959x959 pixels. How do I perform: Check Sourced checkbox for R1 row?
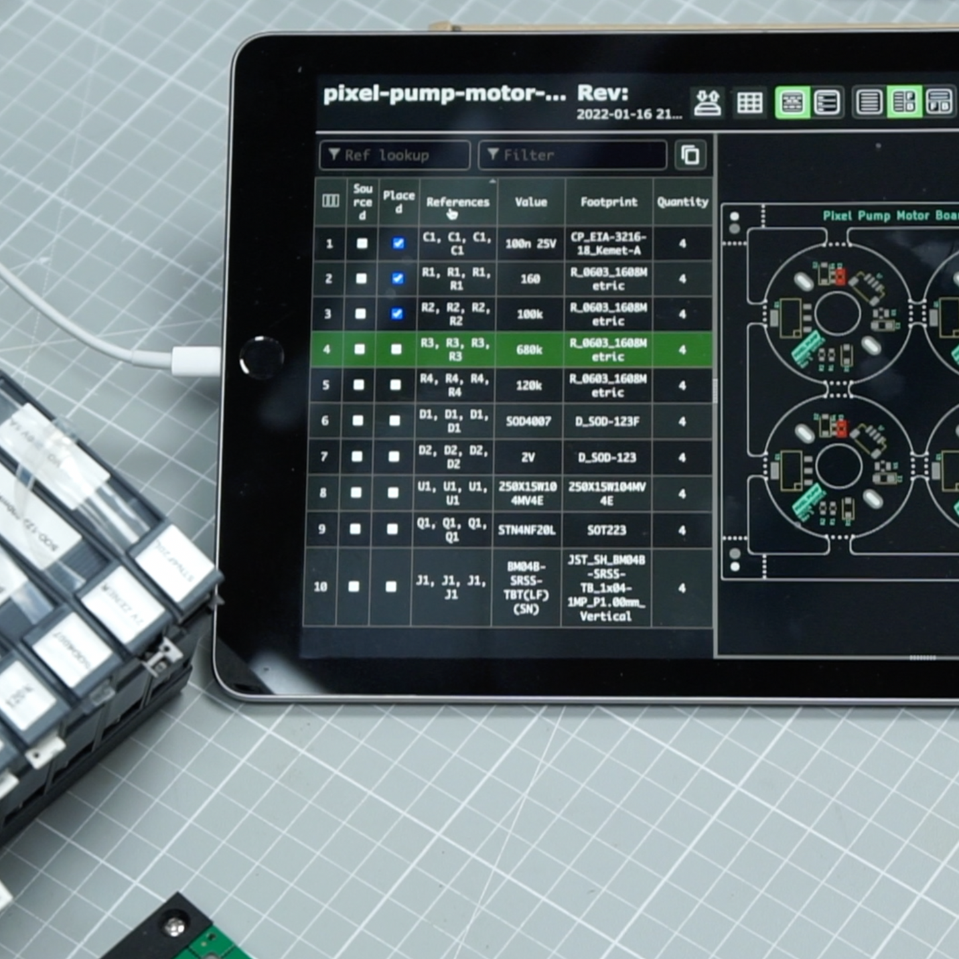(361, 279)
